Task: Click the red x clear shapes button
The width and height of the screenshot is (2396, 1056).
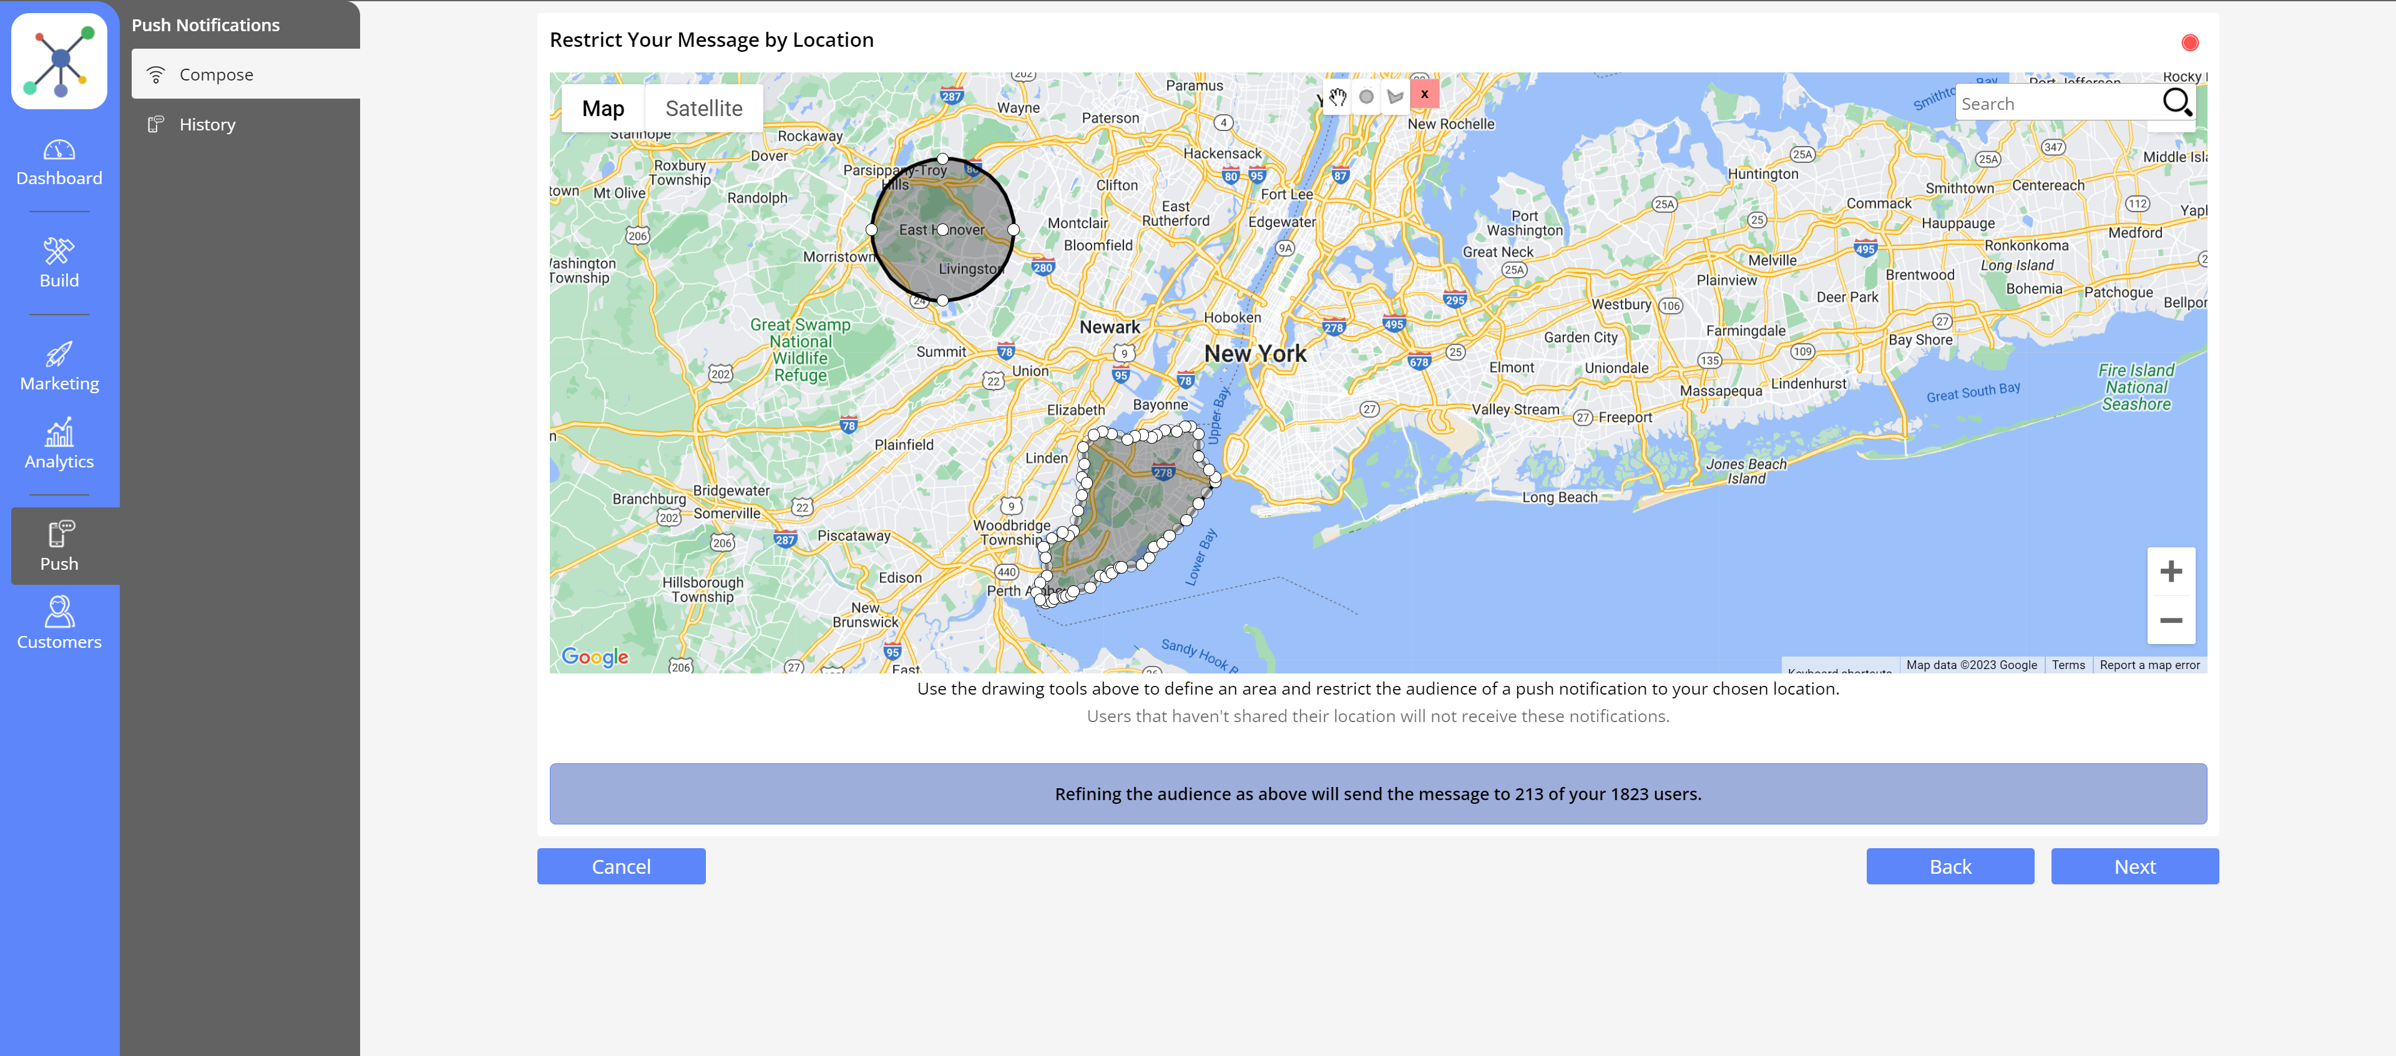Action: click(x=1424, y=94)
